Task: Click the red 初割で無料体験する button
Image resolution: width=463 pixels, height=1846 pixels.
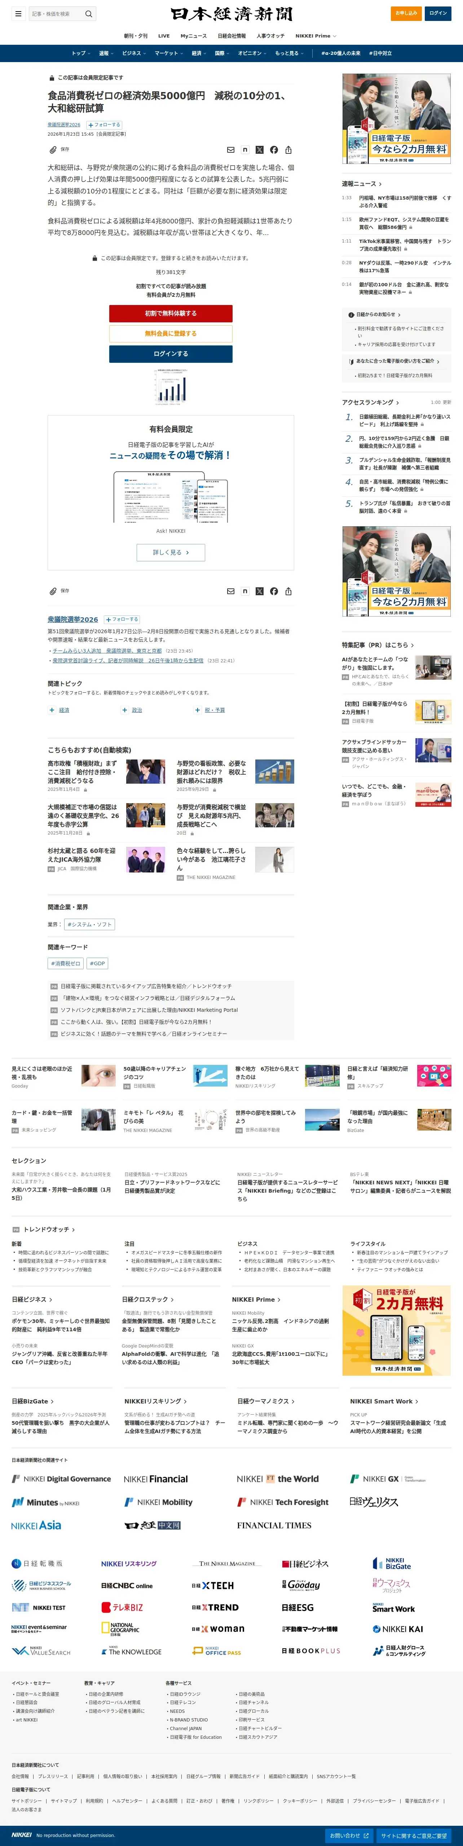Action: (170, 313)
